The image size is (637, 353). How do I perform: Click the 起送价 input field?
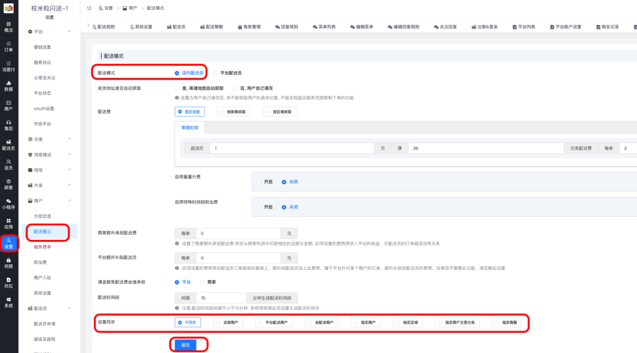[x=292, y=149]
